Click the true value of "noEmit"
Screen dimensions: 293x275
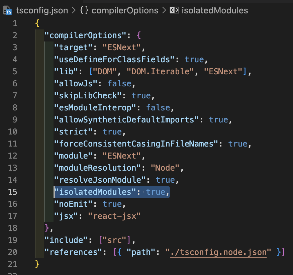point(112,204)
